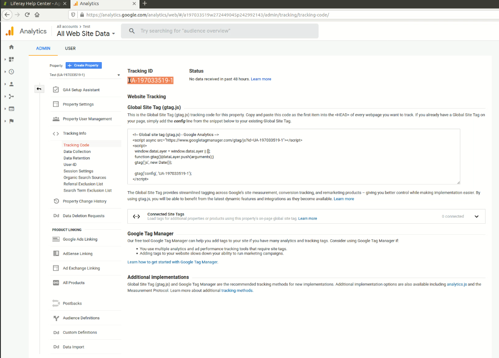Screen dimensions: 499x358
Task: Expand Audience sidebar arrow
Action: click(5, 84)
